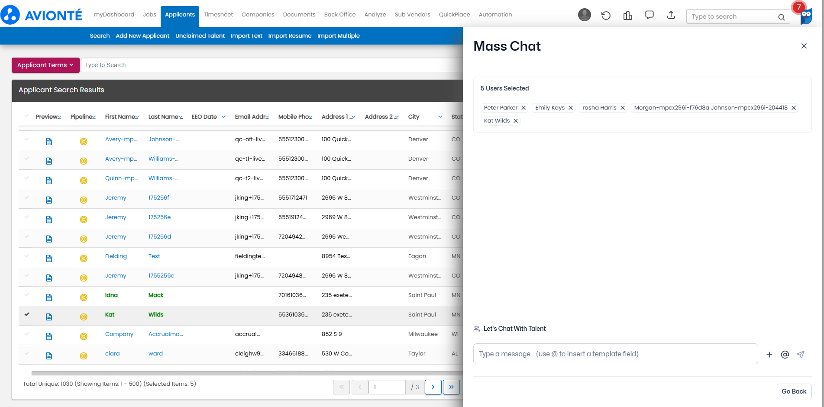The height and width of the screenshot is (407, 824).
Task: Open the Mobile Phone column filter
Action: point(310,117)
